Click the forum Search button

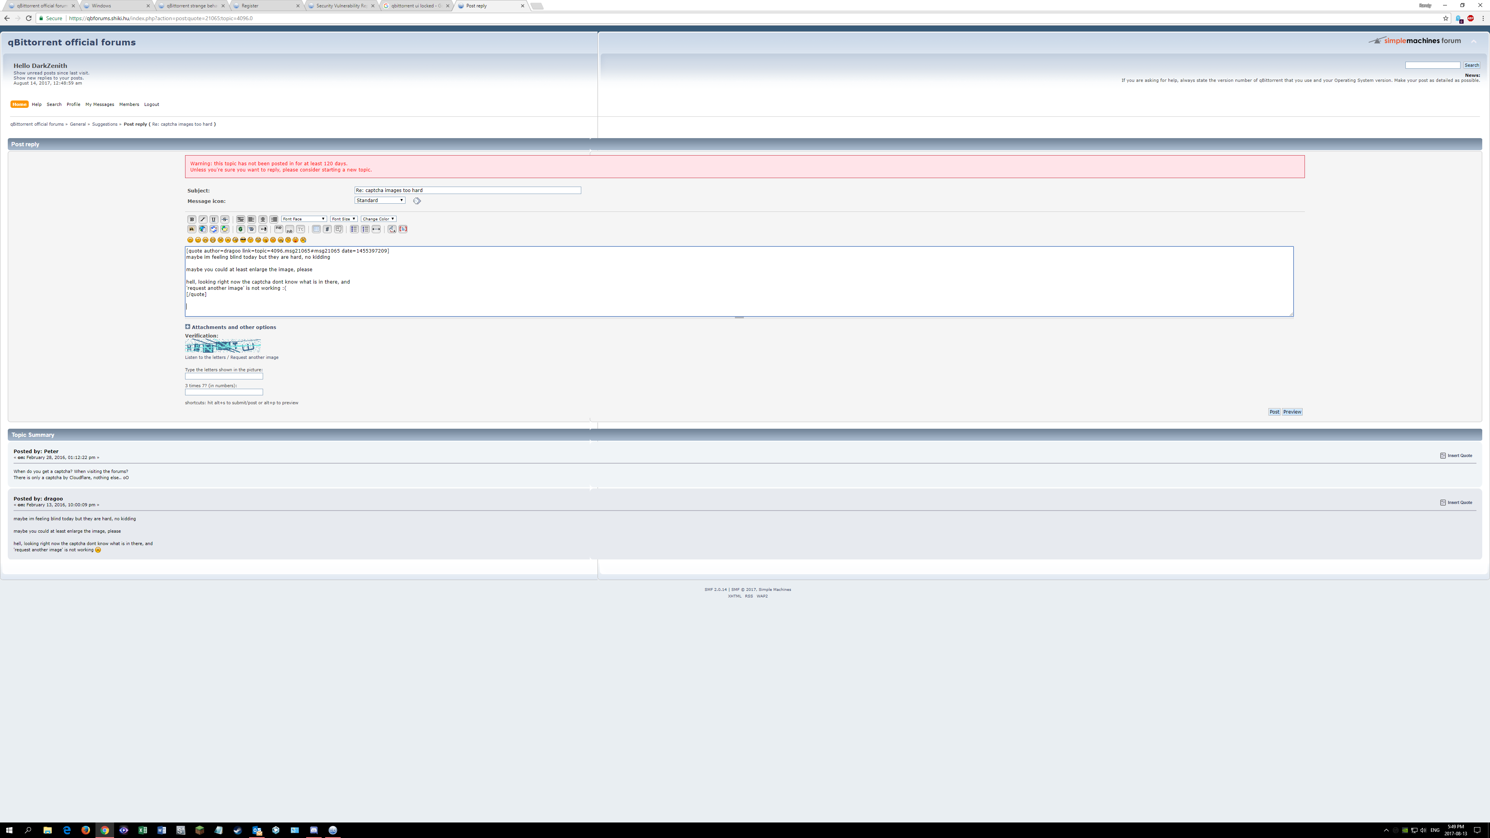1471,65
